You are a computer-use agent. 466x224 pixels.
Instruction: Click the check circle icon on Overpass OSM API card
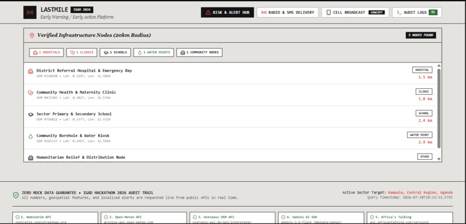(195, 217)
